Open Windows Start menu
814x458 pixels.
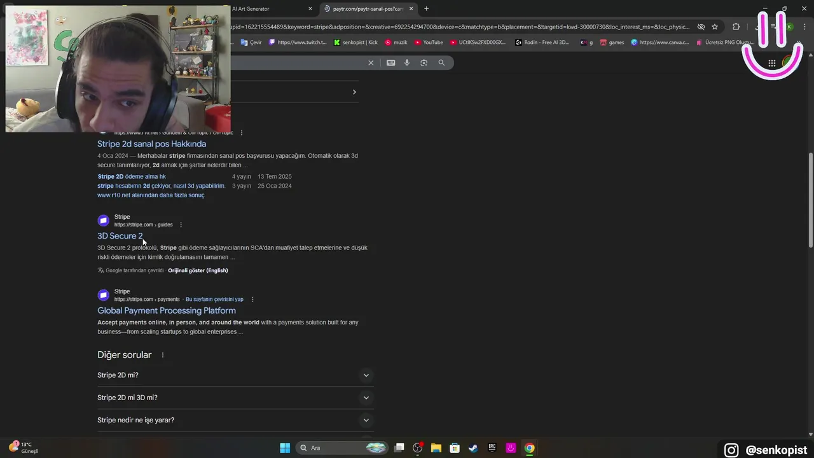[x=285, y=448]
